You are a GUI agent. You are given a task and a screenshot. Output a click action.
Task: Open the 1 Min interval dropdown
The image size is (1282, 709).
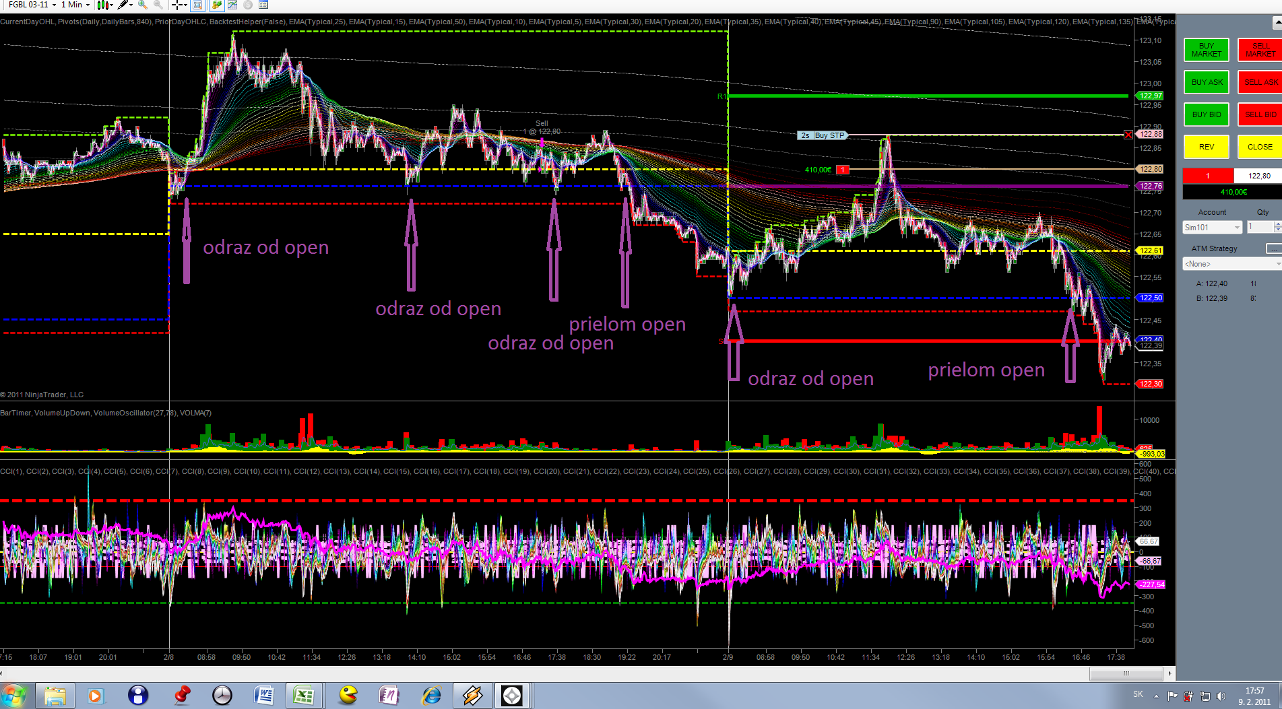[75, 5]
